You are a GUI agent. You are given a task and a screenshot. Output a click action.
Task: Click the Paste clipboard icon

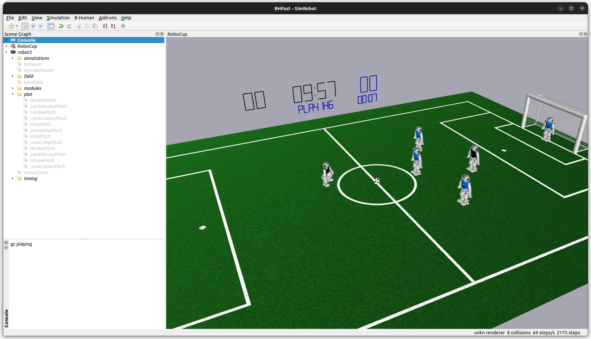coord(95,26)
